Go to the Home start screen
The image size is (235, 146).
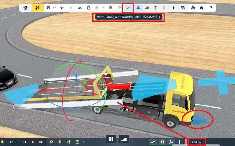(x=25, y=8)
